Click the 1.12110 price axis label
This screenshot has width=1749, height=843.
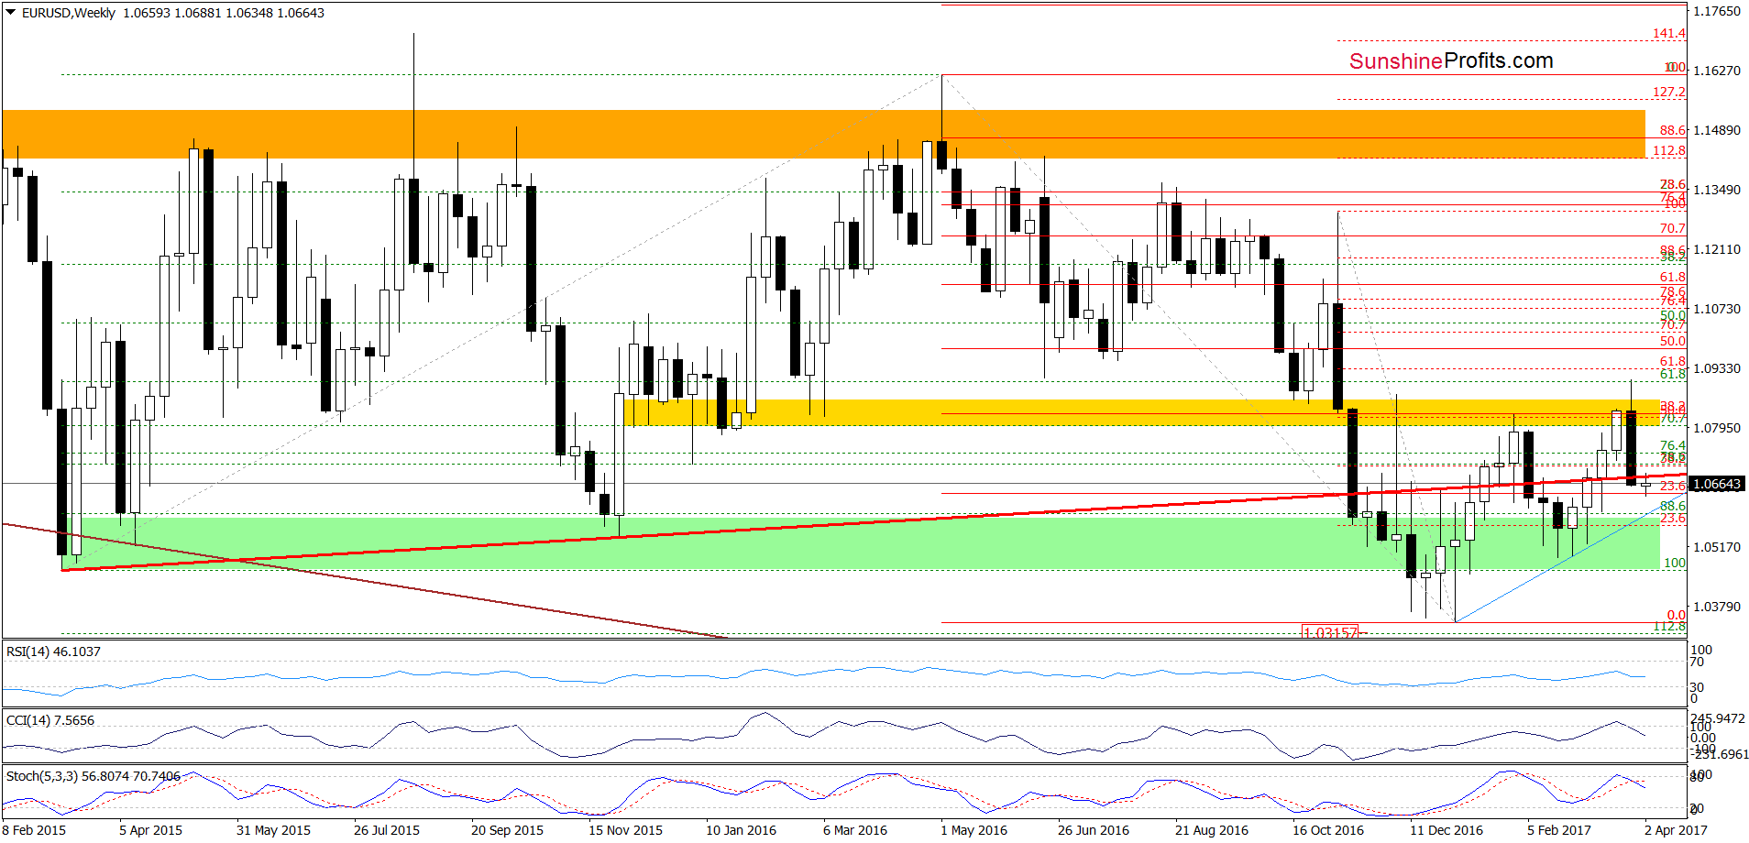(1717, 249)
